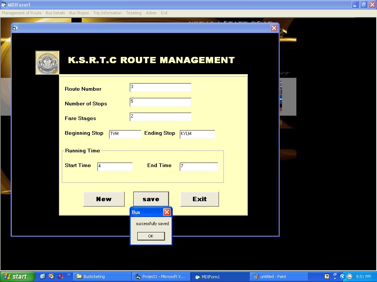Confirm the successfully saved message with OK

point(151,236)
